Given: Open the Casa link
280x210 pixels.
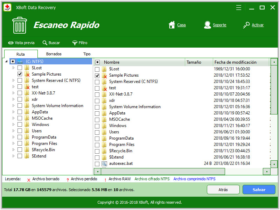Looking at the screenshot, I should coord(181,25).
